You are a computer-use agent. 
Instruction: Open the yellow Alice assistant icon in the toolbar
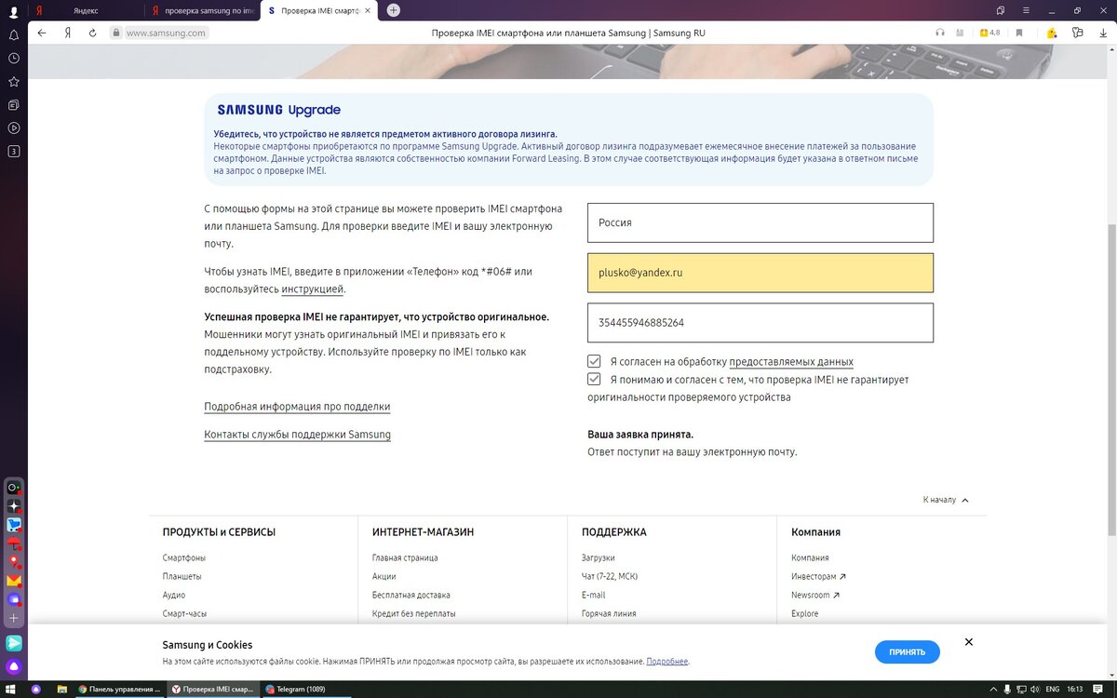[1051, 33]
